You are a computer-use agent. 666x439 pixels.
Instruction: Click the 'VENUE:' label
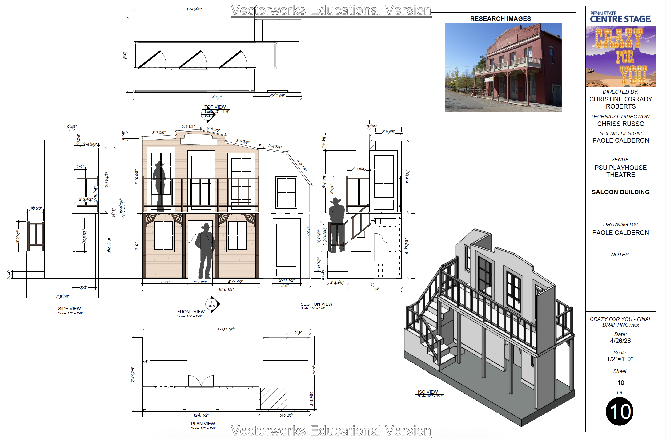[x=620, y=160]
